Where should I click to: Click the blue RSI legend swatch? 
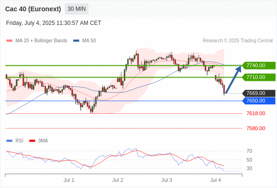click(x=9, y=141)
